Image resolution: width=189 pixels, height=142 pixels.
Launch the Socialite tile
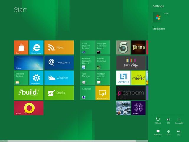tap(29, 108)
